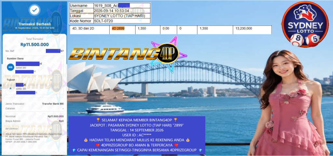Click the checkmark success icon above Transaksi Berhasil
The image size is (333, 156).
coord(34,10)
